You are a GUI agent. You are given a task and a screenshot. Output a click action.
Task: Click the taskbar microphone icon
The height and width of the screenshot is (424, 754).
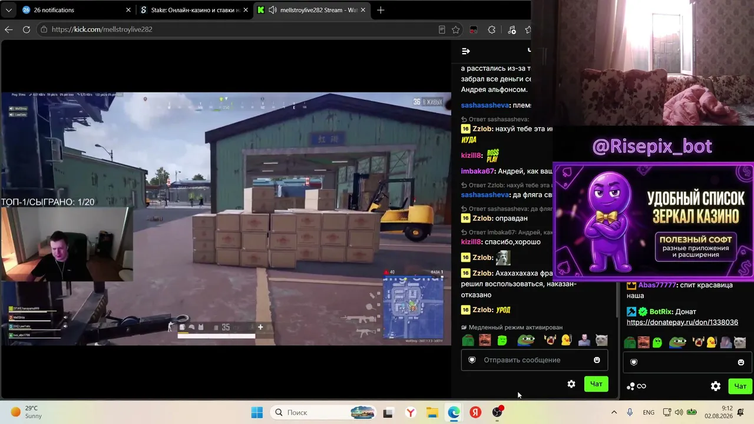630,412
